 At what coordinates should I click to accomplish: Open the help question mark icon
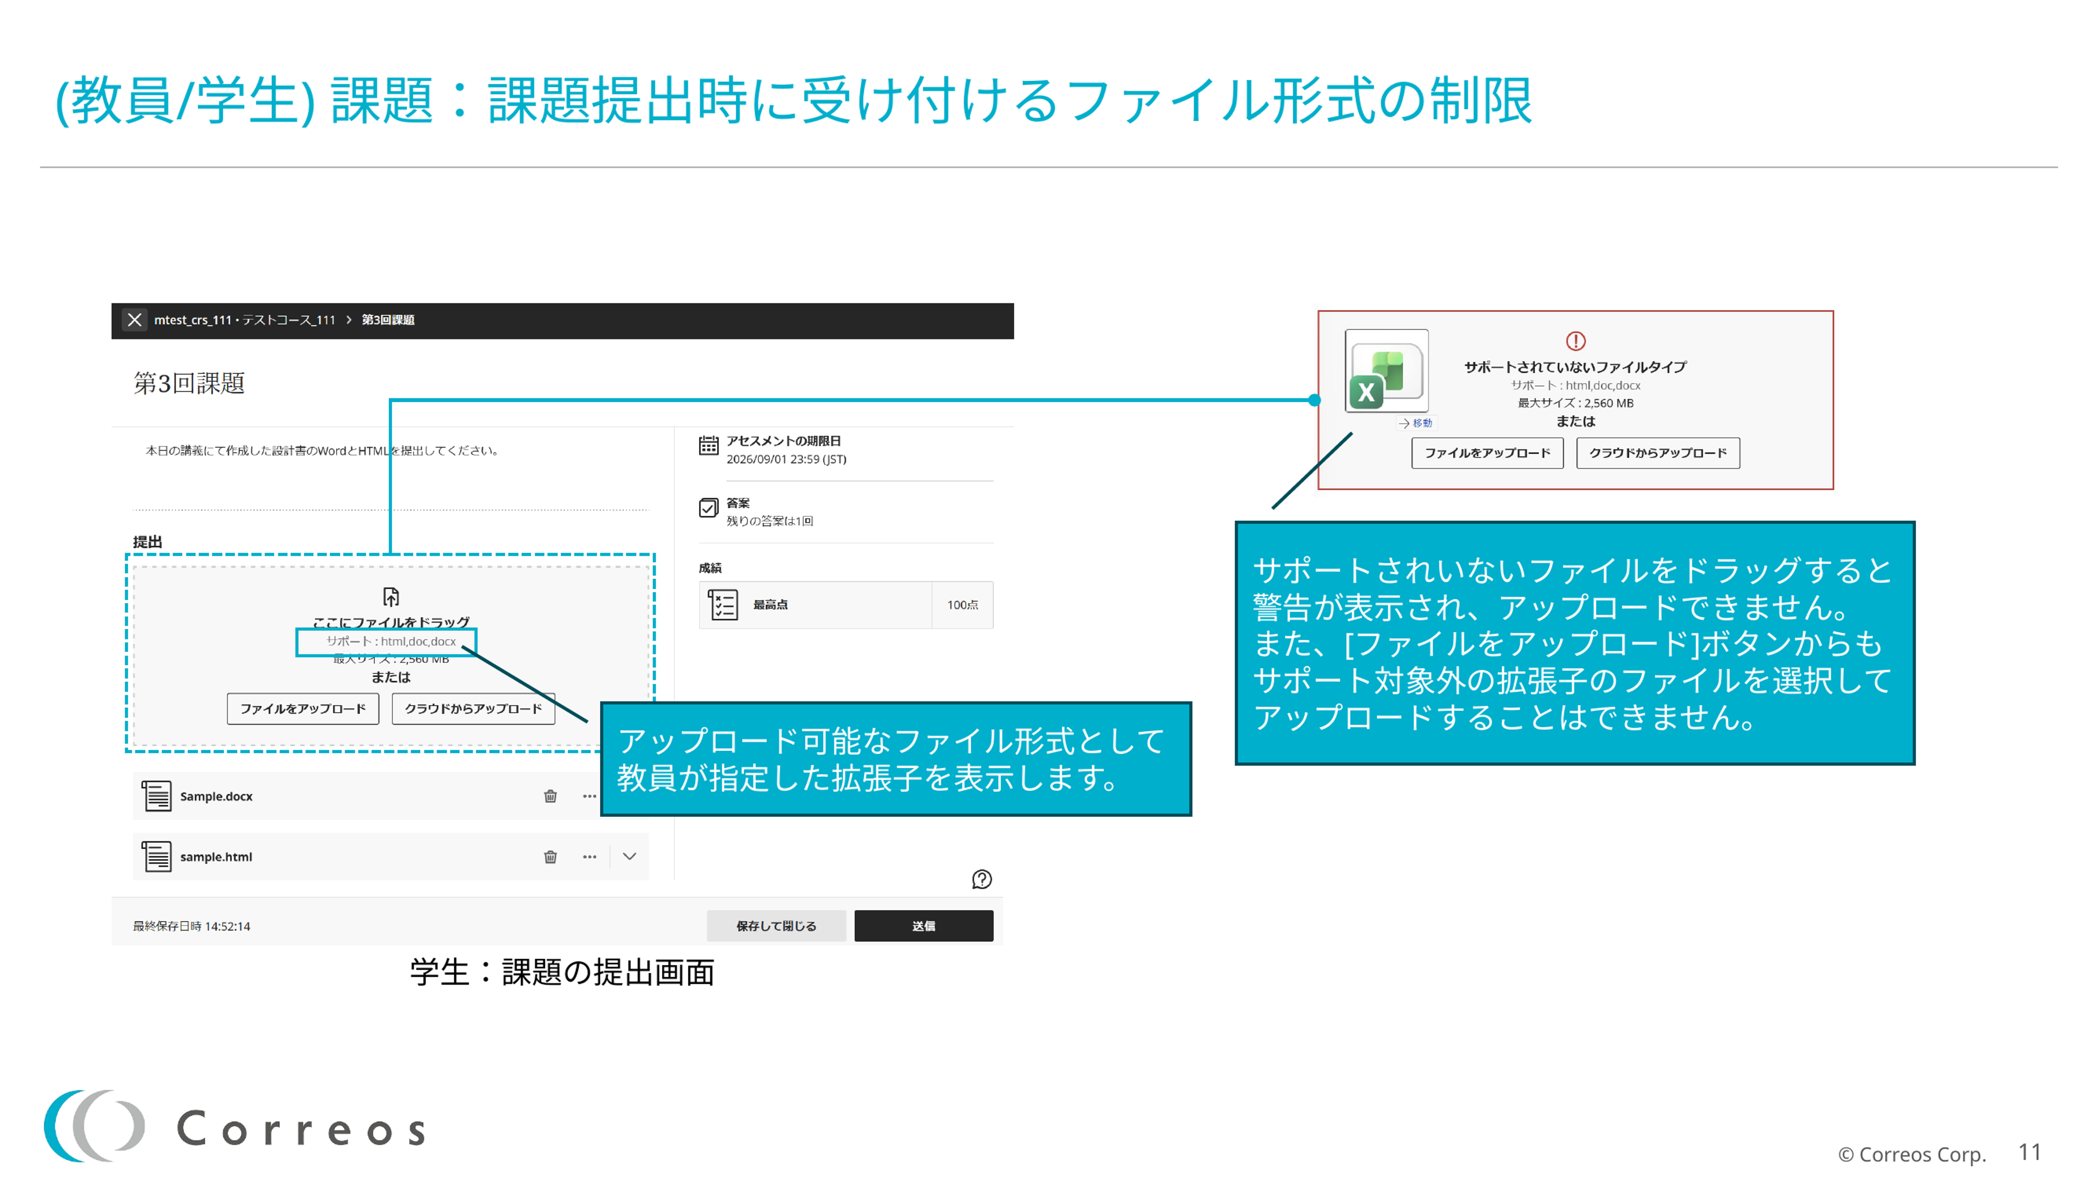[x=982, y=879]
